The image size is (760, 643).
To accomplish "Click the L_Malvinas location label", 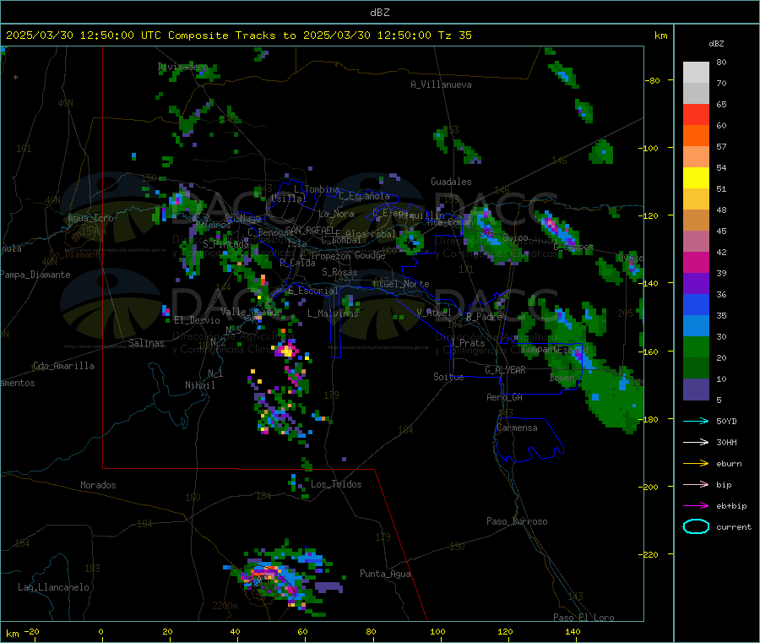I will (x=333, y=313).
